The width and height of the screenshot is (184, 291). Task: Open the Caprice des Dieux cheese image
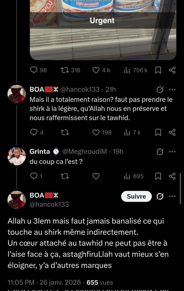(103, 28)
